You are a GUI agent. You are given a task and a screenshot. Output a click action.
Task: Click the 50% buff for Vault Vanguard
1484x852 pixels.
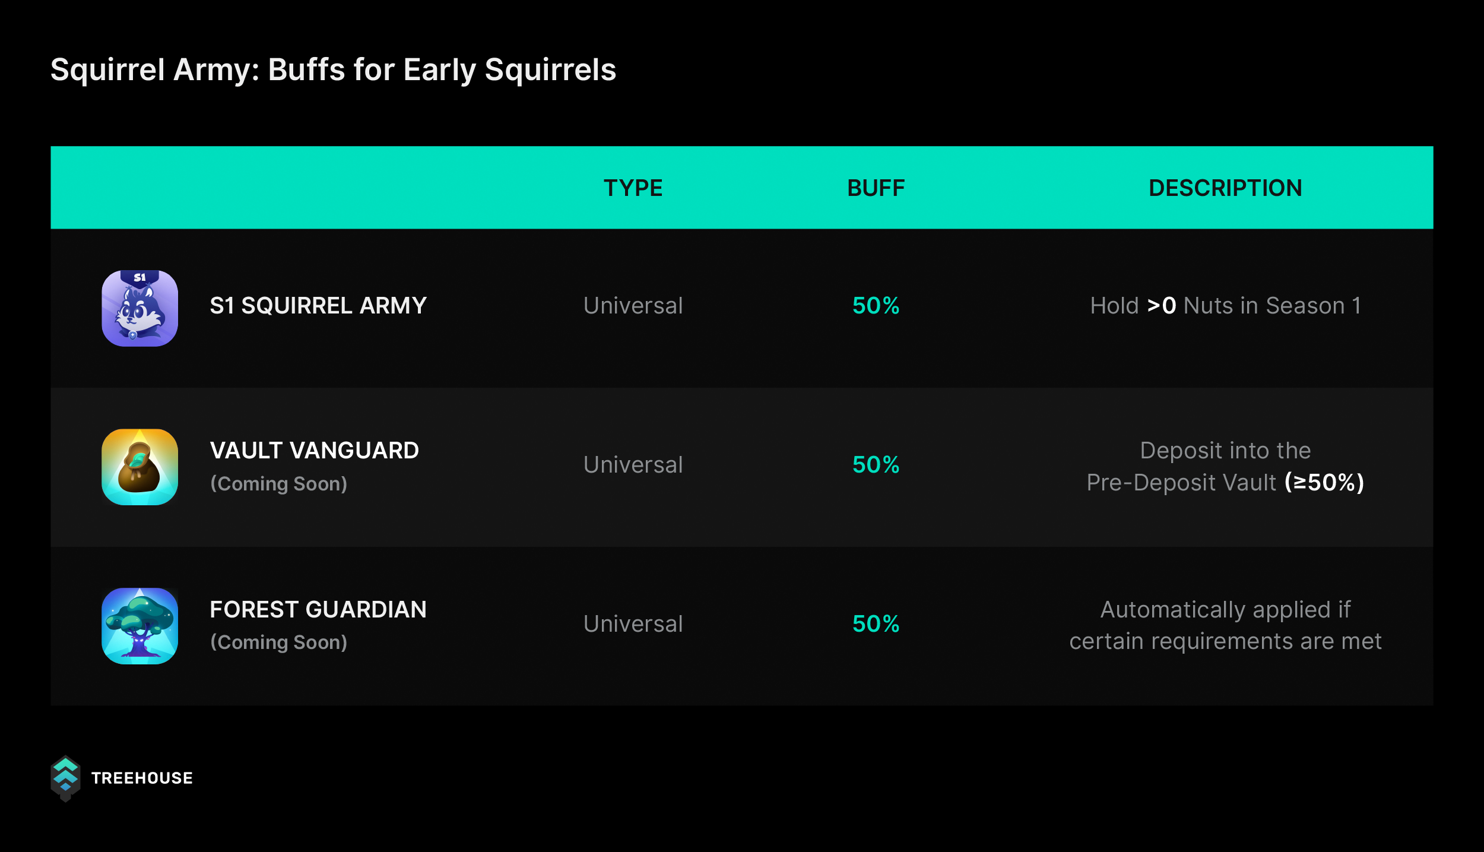876,465
